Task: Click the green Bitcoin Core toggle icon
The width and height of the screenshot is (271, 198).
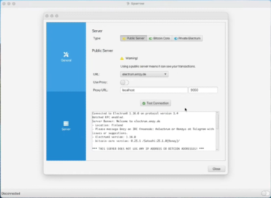Action: pos(150,38)
